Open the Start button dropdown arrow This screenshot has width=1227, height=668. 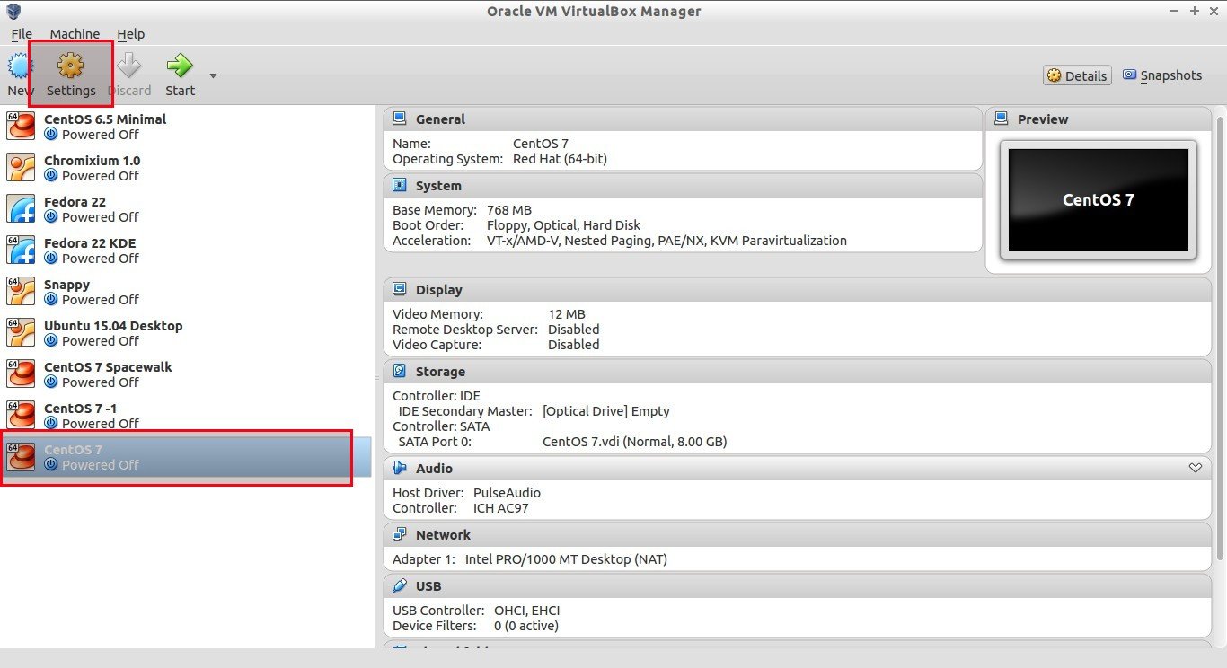click(213, 75)
